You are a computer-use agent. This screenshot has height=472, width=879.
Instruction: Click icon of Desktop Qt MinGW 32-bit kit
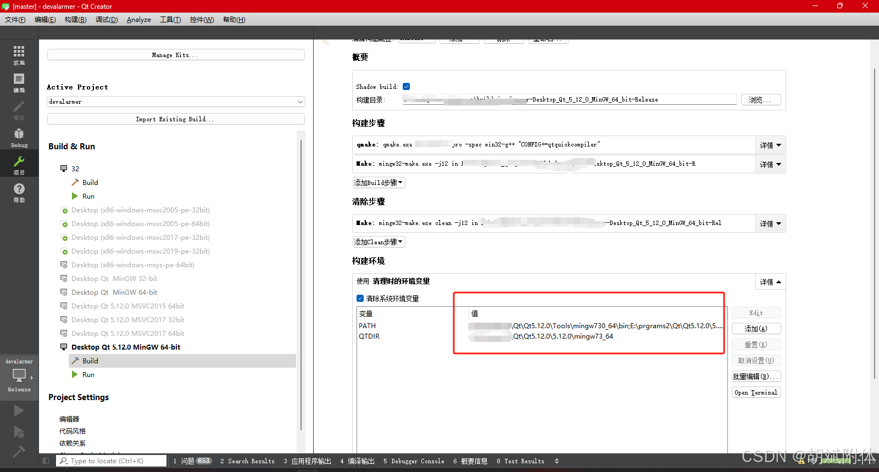(64, 279)
